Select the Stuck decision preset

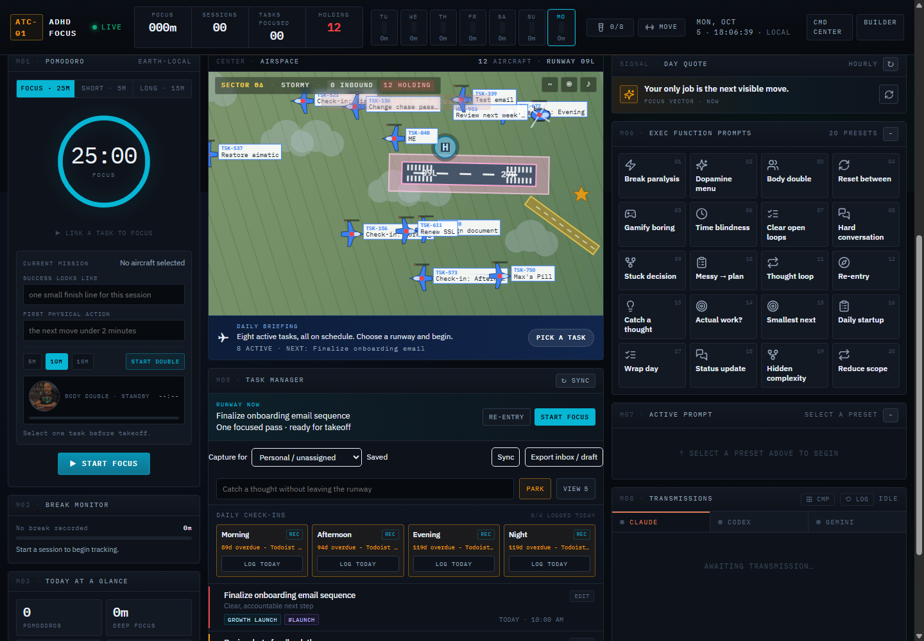pos(652,271)
